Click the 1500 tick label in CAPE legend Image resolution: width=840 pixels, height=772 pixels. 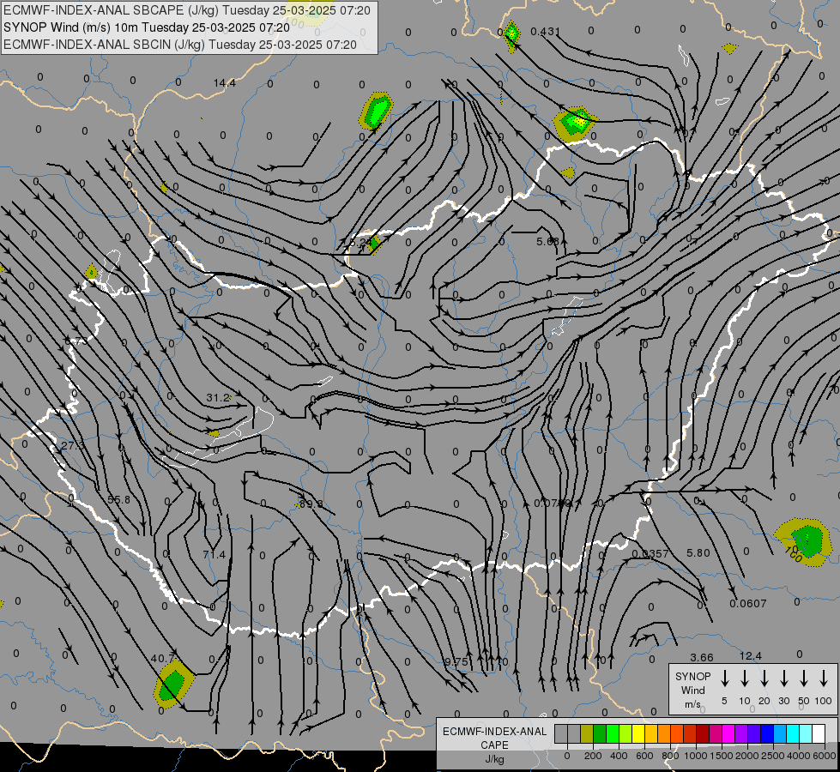tap(721, 756)
